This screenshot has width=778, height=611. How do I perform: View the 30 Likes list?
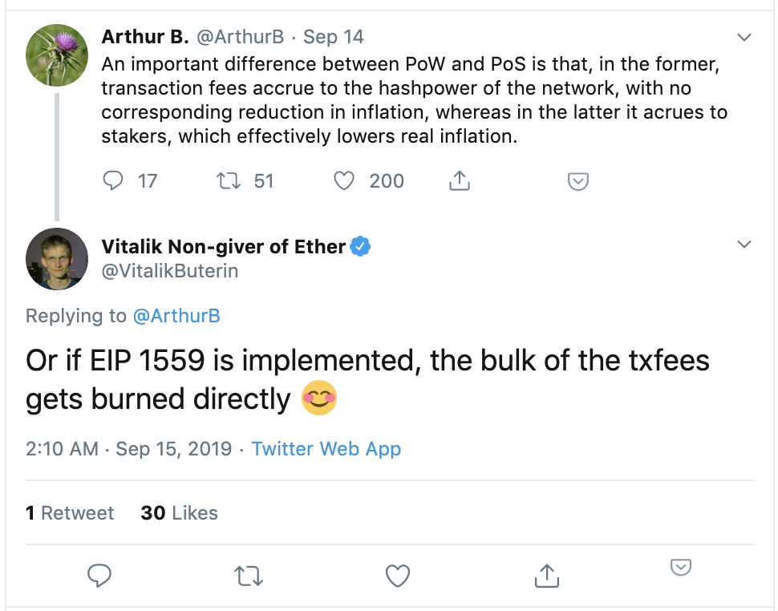click(x=179, y=513)
